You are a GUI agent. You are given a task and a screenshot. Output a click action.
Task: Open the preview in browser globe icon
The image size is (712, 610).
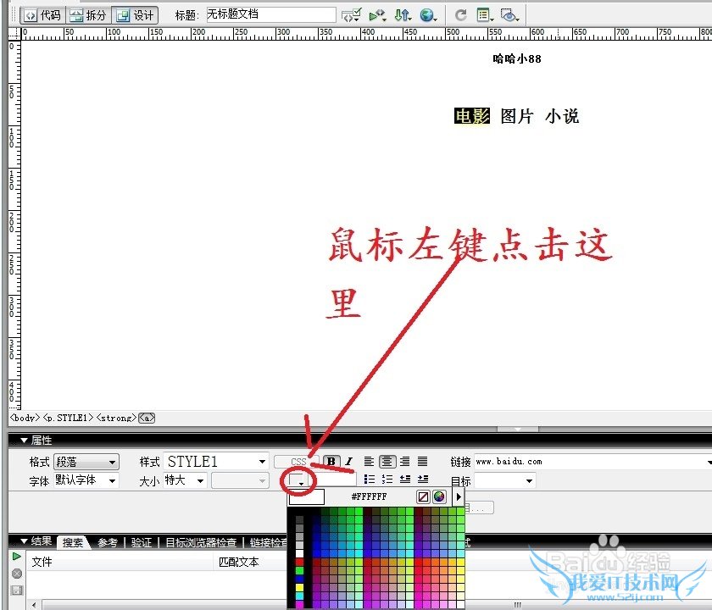[428, 15]
